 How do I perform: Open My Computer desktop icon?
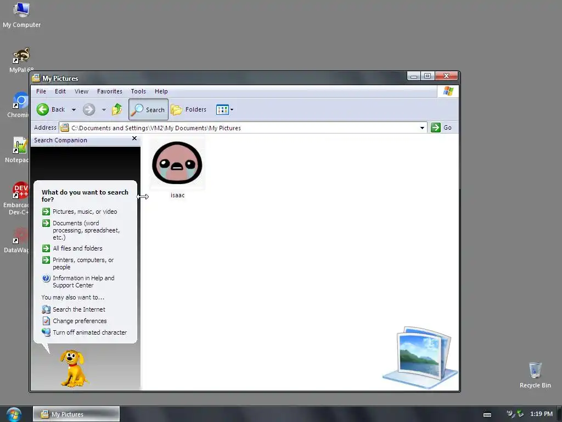click(21, 15)
